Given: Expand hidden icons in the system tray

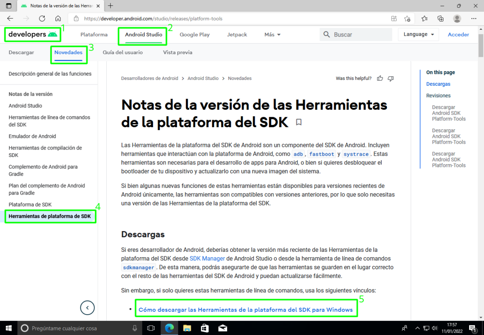Looking at the screenshot, I should click(x=417, y=328).
